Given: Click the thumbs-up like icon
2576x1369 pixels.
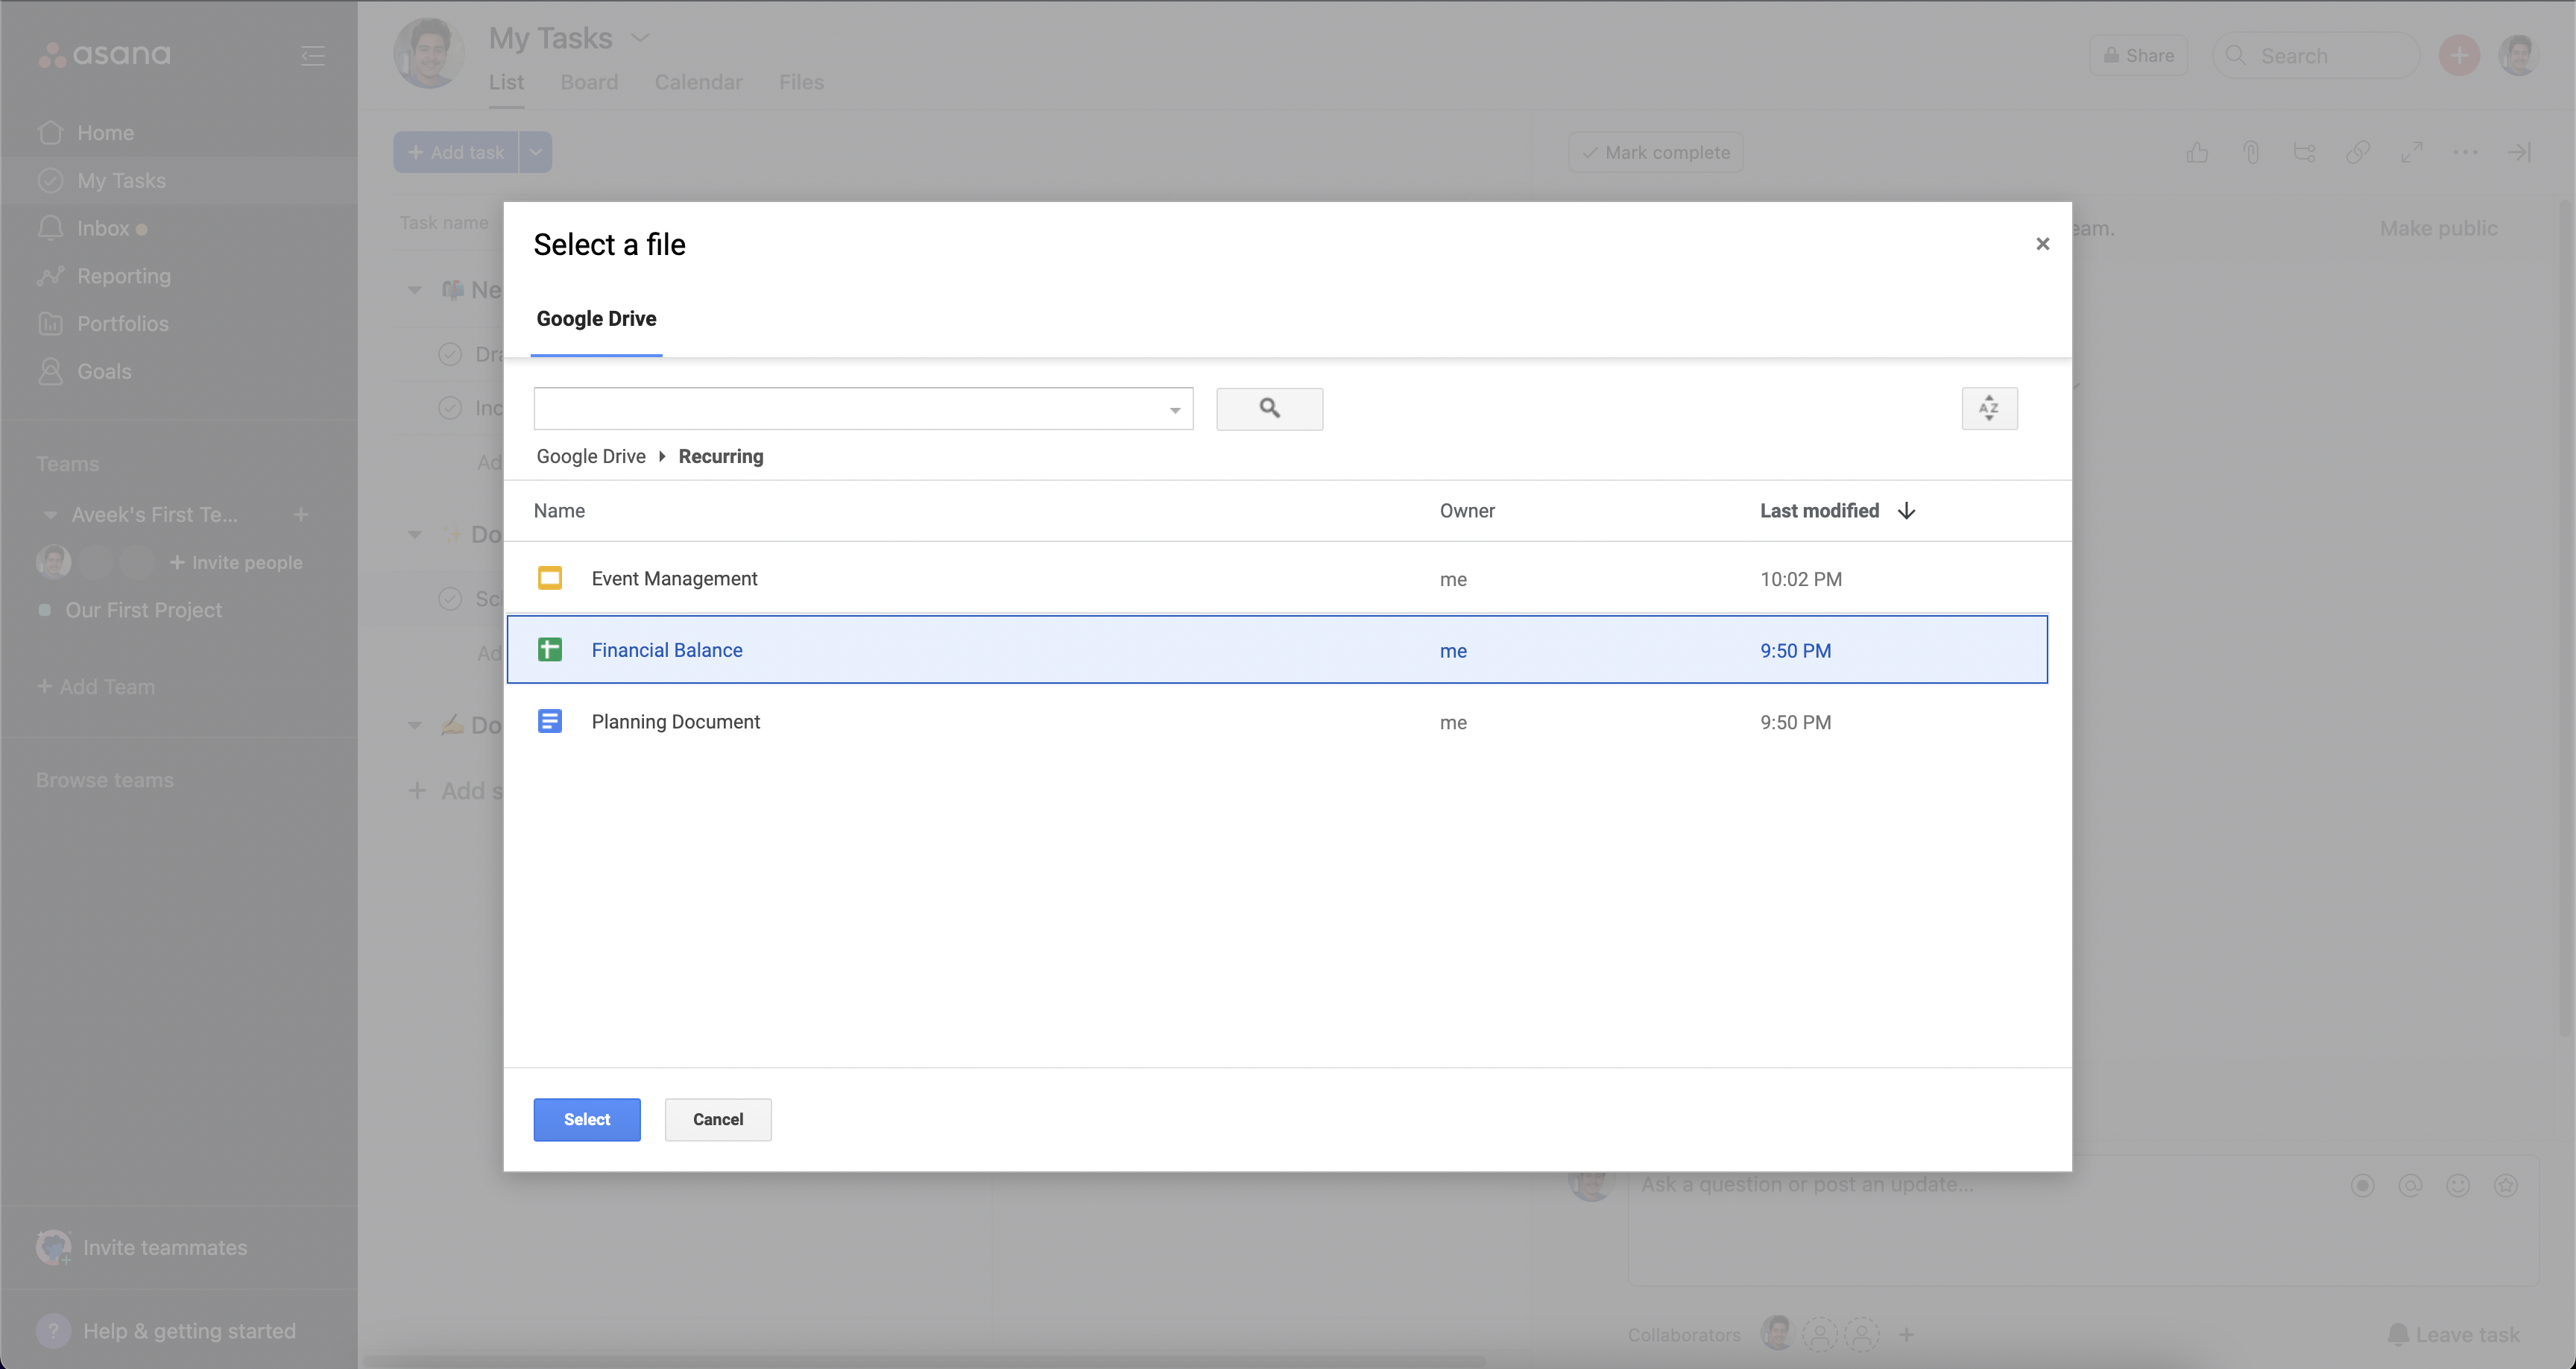Looking at the screenshot, I should (2197, 152).
